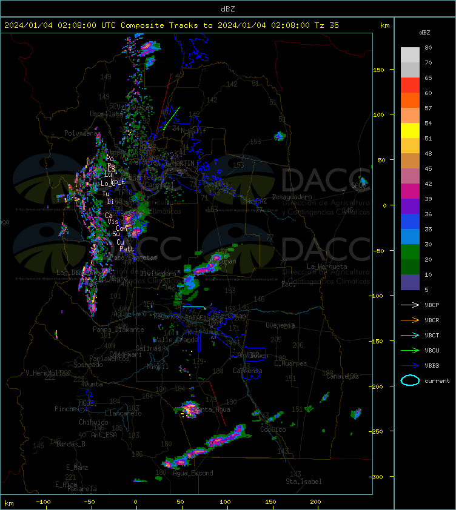Click the '150' tick on the vertical km axis
456x510 pixels.
[x=378, y=70]
